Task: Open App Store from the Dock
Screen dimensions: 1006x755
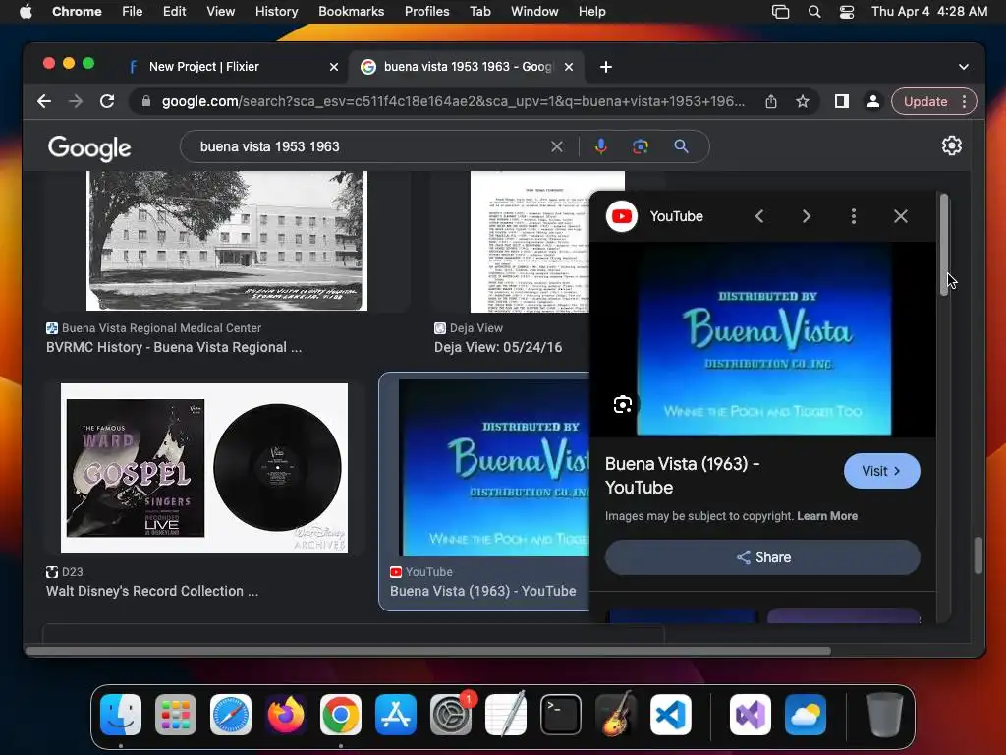Action: point(396,715)
